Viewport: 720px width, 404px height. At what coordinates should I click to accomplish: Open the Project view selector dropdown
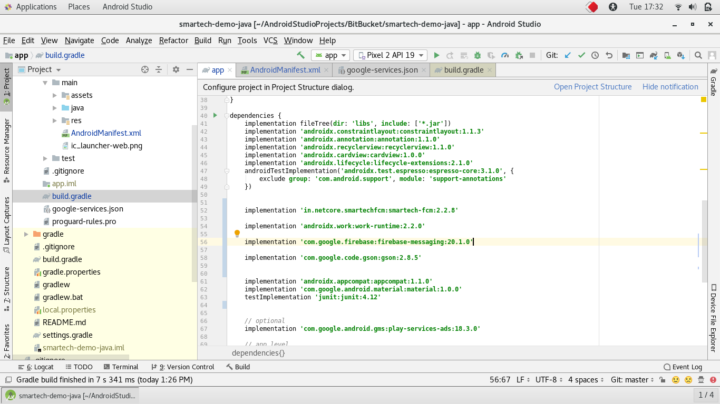click(x=40, y=69)
